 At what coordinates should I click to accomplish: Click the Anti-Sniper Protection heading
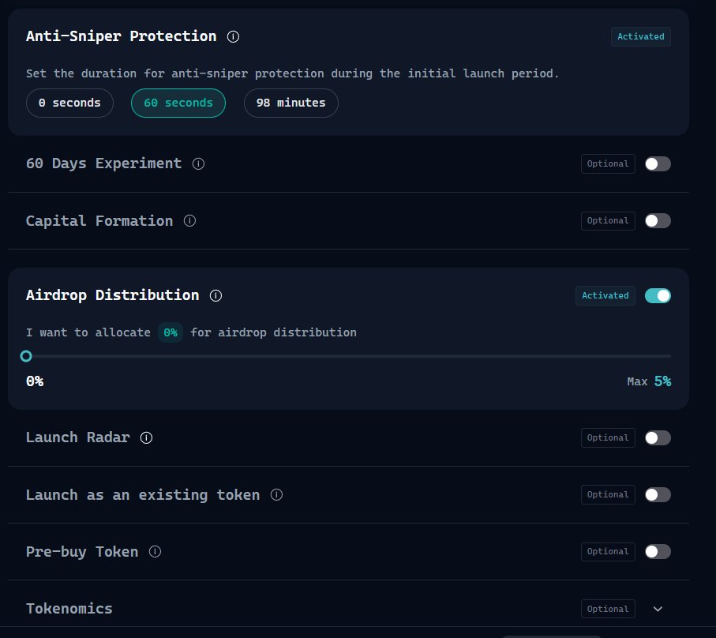[x=121, y=36]
